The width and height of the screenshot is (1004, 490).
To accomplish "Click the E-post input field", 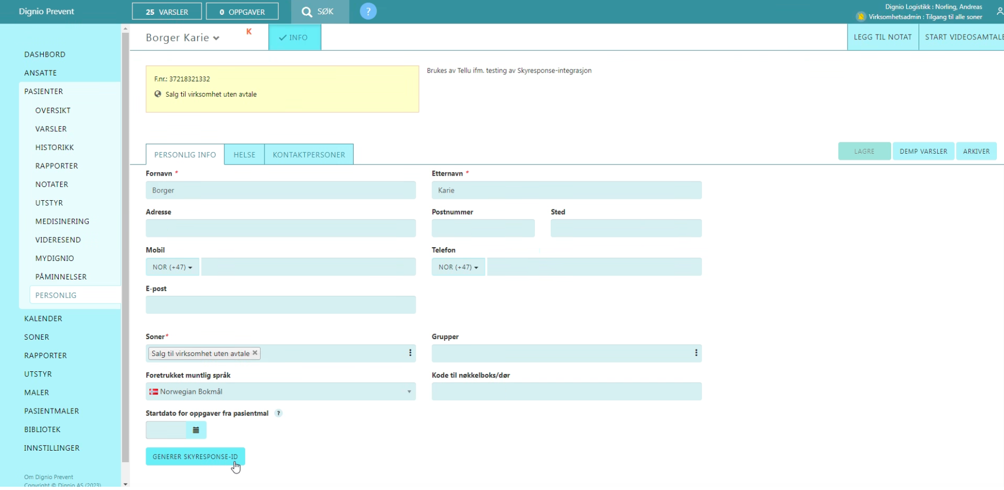I will coord(281,305).
